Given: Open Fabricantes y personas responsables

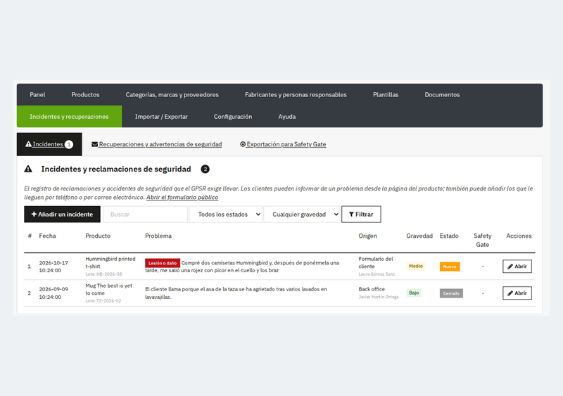Looking at the screenshot, I should (296, 95).
